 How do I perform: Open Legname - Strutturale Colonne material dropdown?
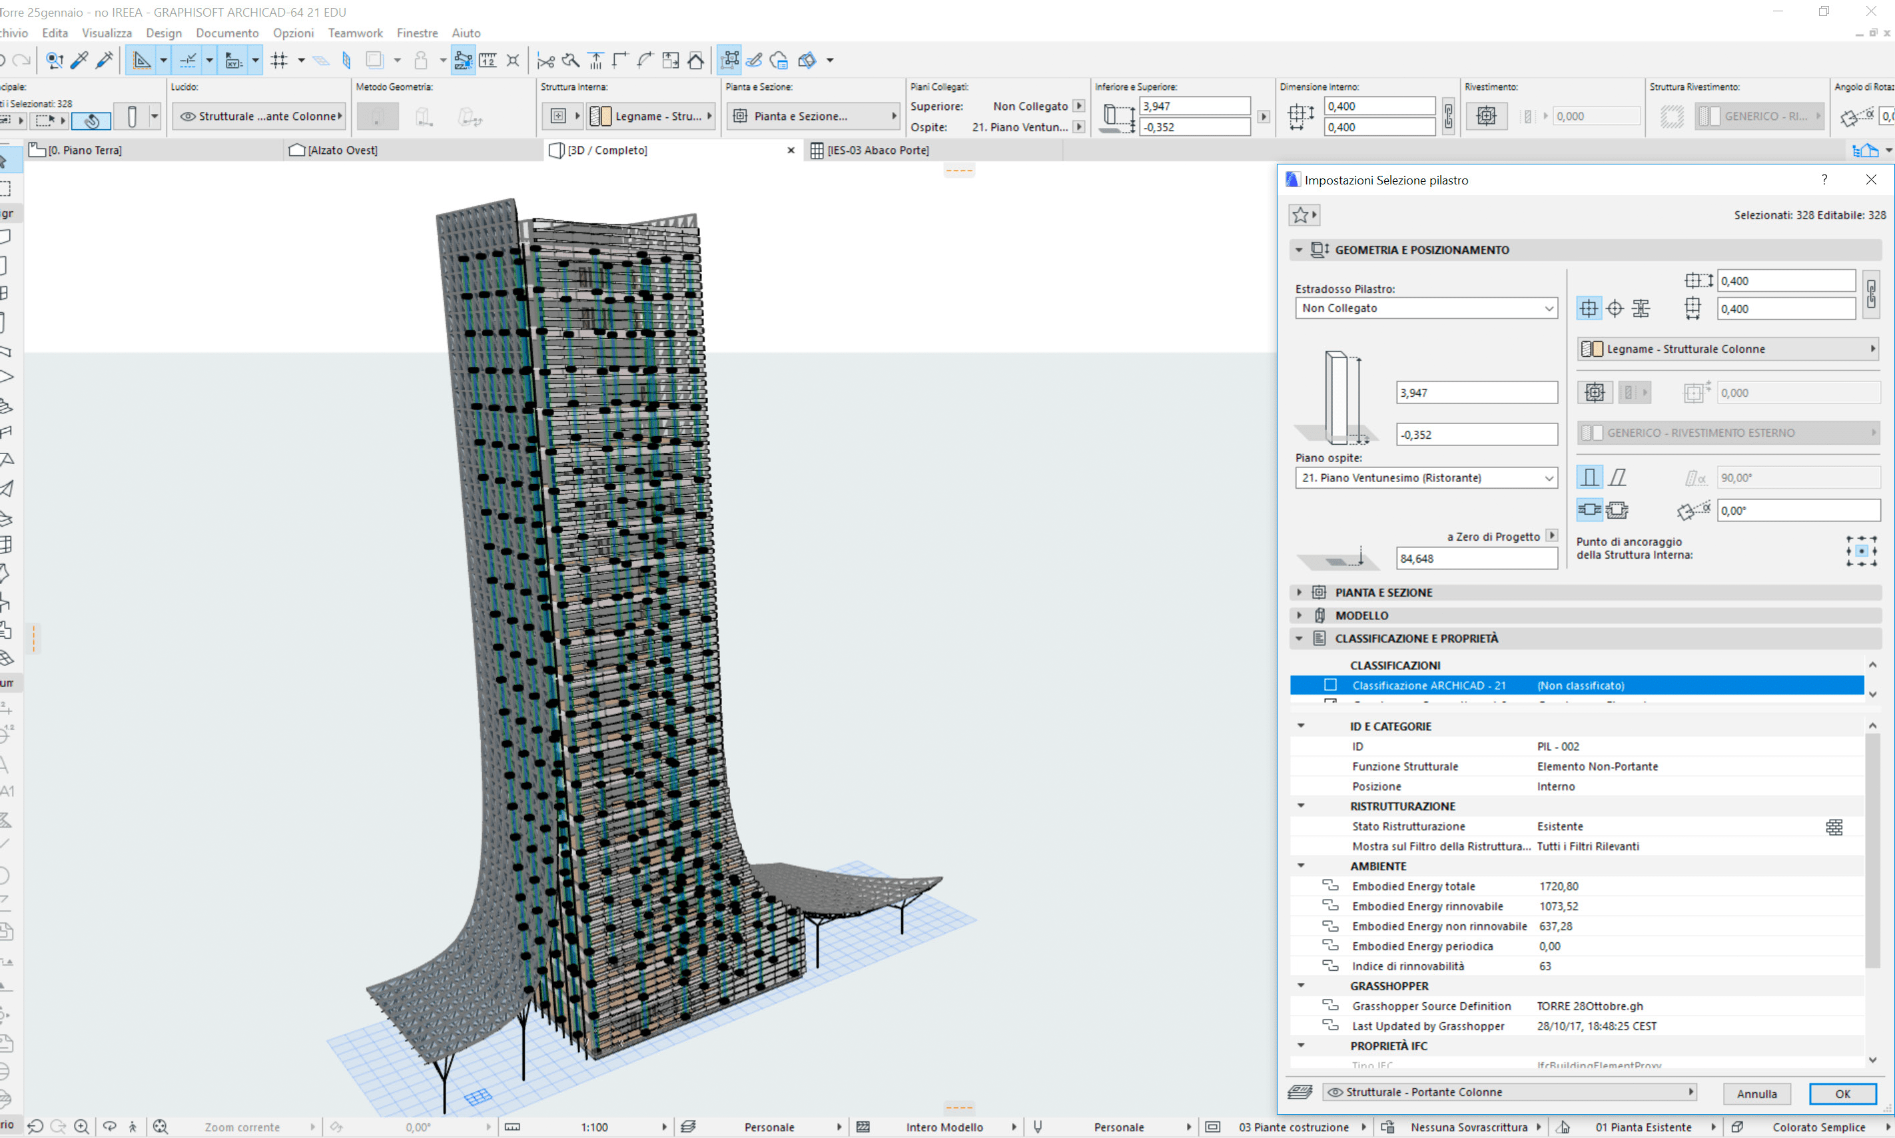[x=1728, y=349]
